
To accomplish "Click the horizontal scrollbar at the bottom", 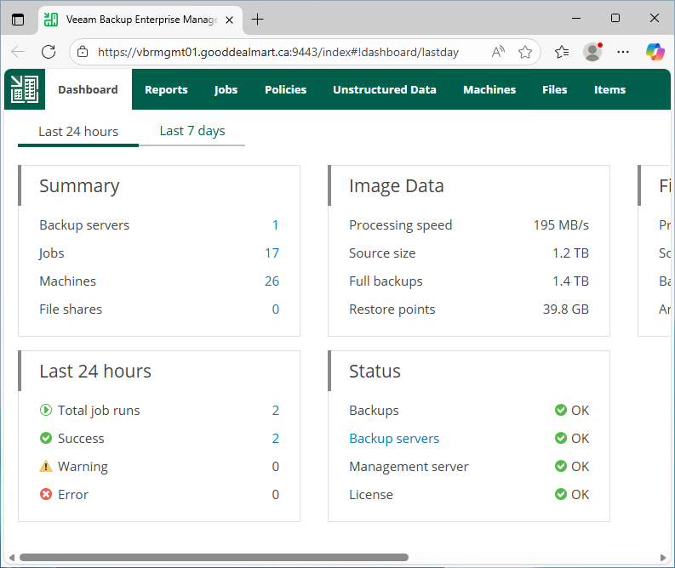I will pyautogui.click(x=213, y=558).
